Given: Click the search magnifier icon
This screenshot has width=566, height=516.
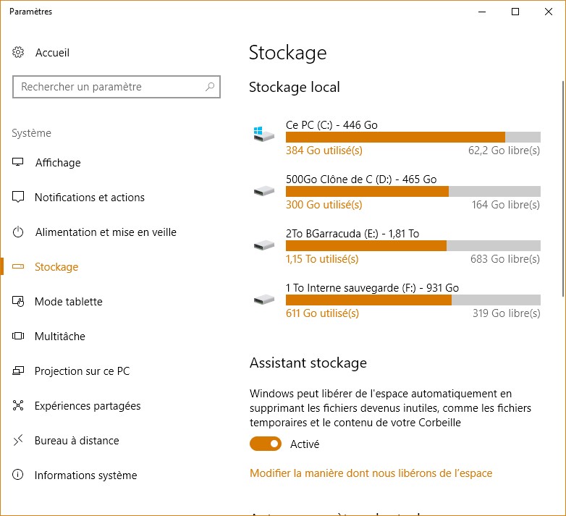Looking at the screenshot, I should click(210, 87).
